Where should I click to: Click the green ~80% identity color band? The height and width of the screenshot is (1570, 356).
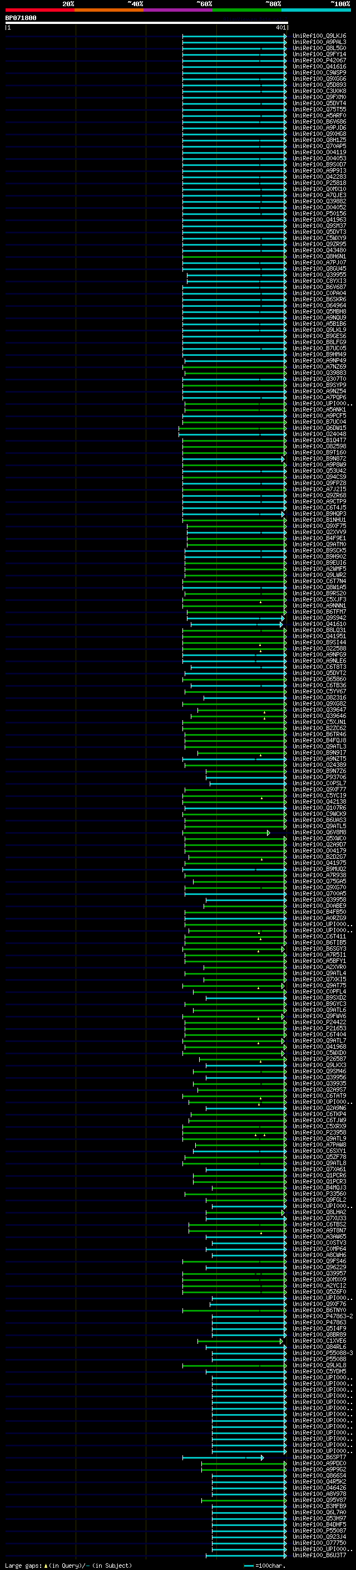point(247,10)
